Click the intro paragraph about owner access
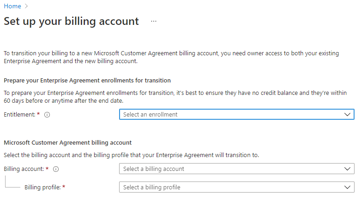The height and width of the screenshot is (205, 361). 171,57
